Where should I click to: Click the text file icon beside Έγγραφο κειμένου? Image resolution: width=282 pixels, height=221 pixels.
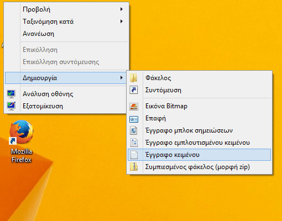[134, 155]
